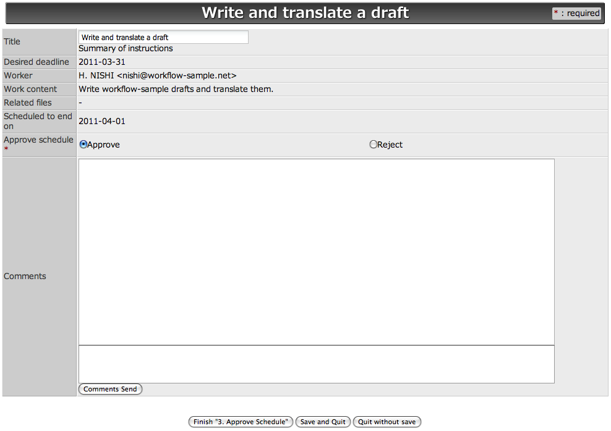The height and width of the screenshot is (431, 611).
Task: Click the small comment entry box above Comments Send
Action: 315,363
